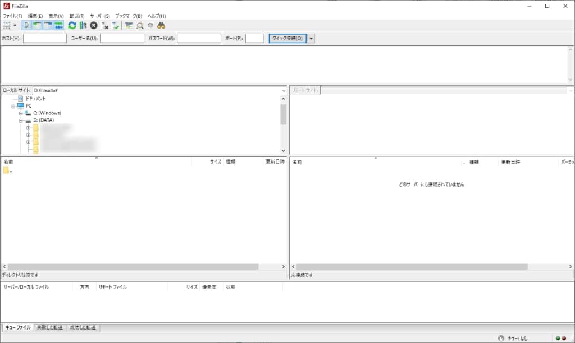575x343 pixels.
Task: Toggle the directory comparison icon
Action: [x=140, y=25]
